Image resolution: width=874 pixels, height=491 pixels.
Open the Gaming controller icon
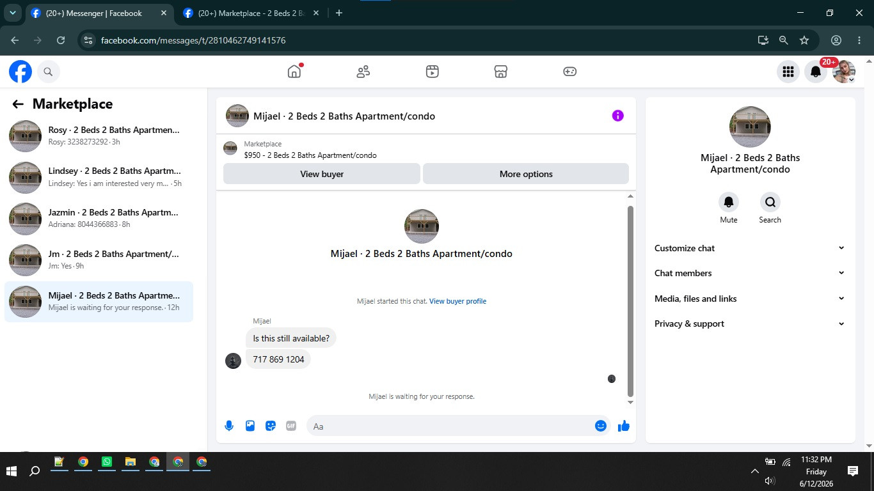pos(570,72)
